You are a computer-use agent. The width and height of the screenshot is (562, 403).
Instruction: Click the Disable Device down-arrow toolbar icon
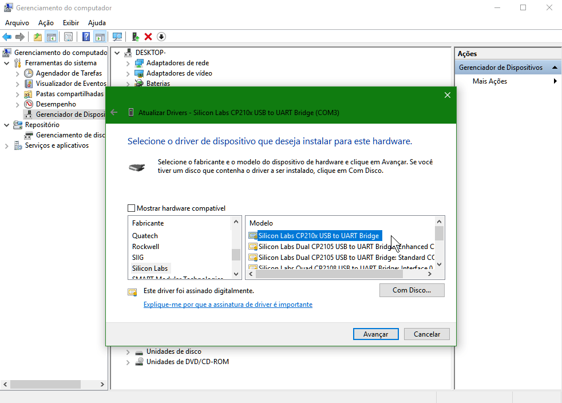point(161,37)
